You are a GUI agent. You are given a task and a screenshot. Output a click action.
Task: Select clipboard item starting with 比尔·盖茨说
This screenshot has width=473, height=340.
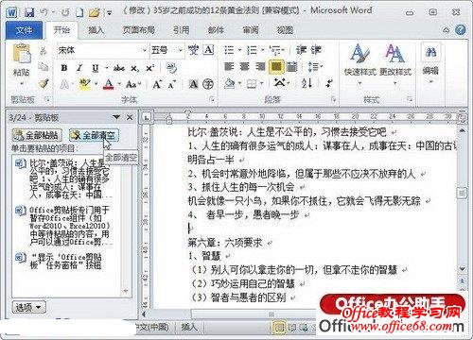(x=63, y=178)
